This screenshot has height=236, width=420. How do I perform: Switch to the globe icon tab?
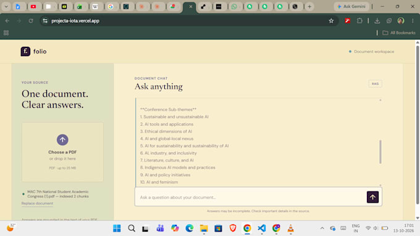[x=295, y=7]
